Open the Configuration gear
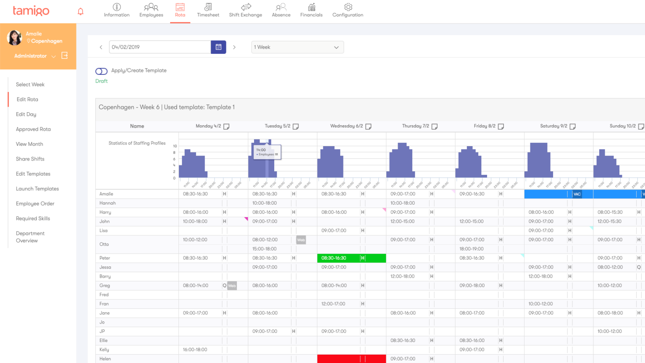The height and width of the screenshot is (363, 645). (x=348, y=10)
